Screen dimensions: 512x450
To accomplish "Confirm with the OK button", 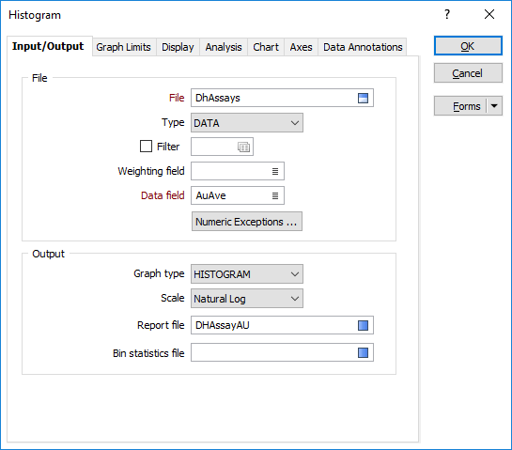I will click(468, 46).
